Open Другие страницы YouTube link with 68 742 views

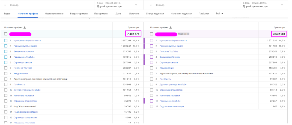[x=173, y=84]
